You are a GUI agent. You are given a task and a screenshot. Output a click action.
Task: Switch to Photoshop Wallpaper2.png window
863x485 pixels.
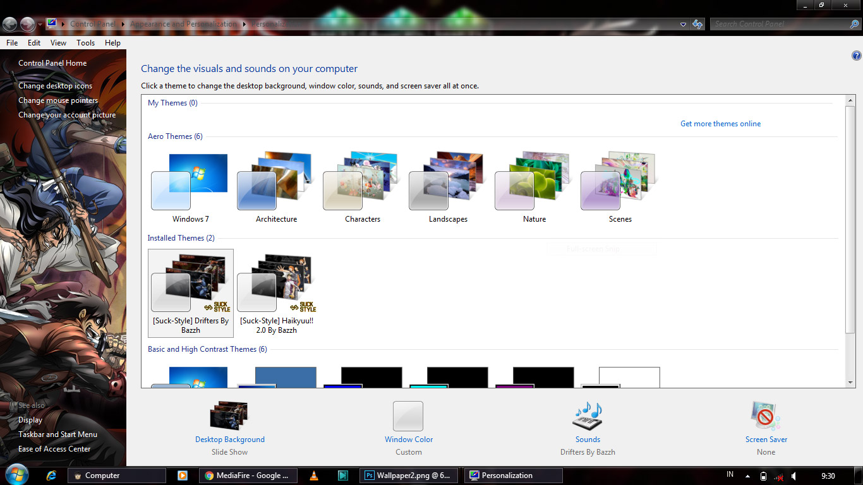[408, 476]
